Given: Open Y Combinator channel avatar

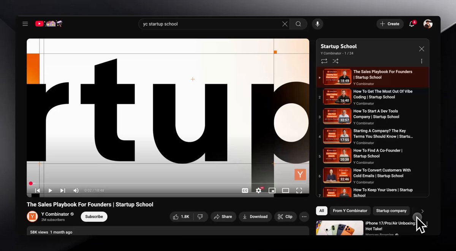Looking at the screenshot, I should click(32, 216).
